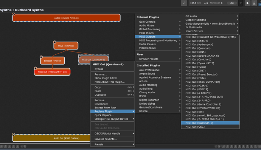This screenshot has width=261, height=150.
Task: Expand MIDI Processing and Monitoring category
Action: coord(158,40)
